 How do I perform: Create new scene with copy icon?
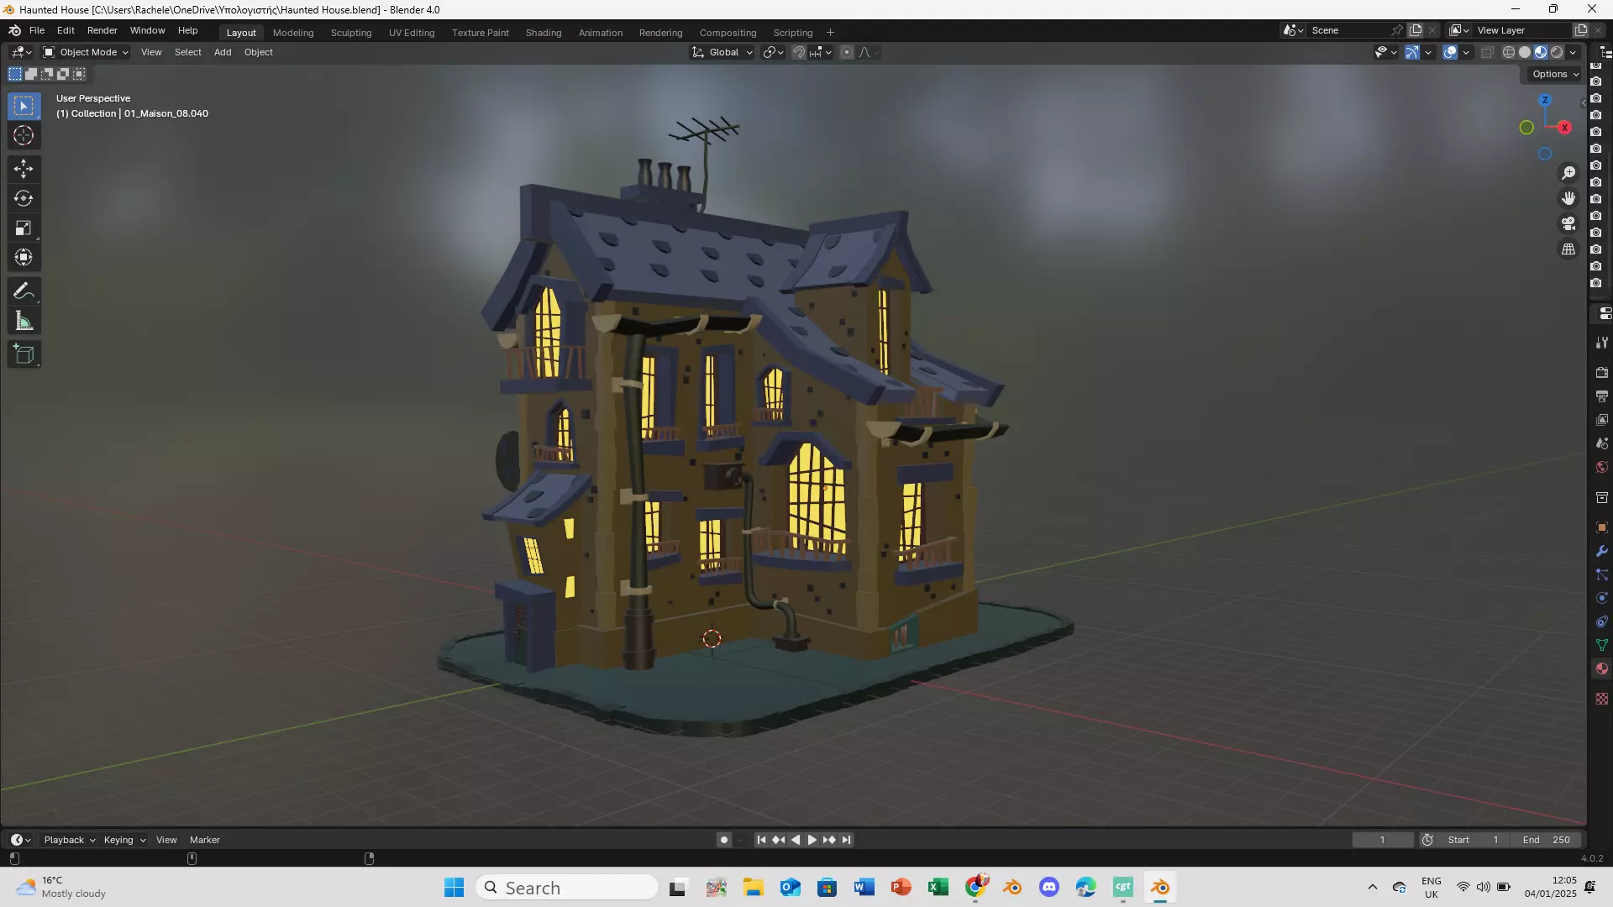[x=1416, y=30]
